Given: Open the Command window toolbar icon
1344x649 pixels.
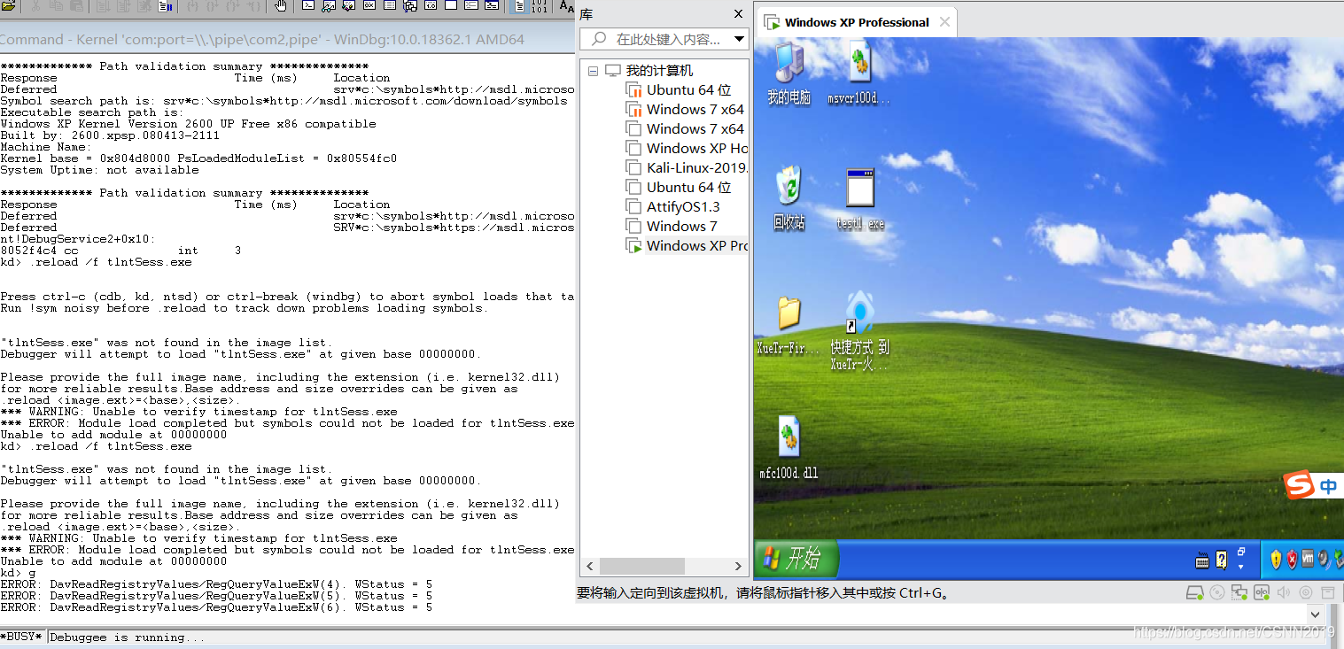Looking at the screenshot, I should point(308,6).
